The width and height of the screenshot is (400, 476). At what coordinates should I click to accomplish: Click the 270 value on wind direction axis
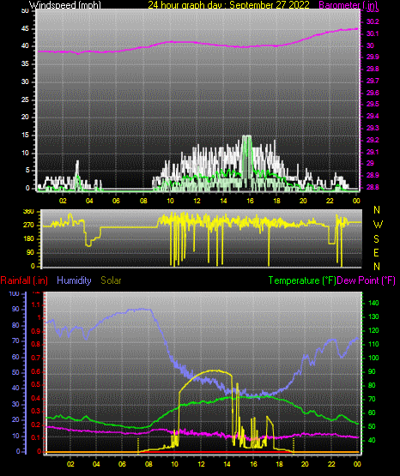pos(29,226)
